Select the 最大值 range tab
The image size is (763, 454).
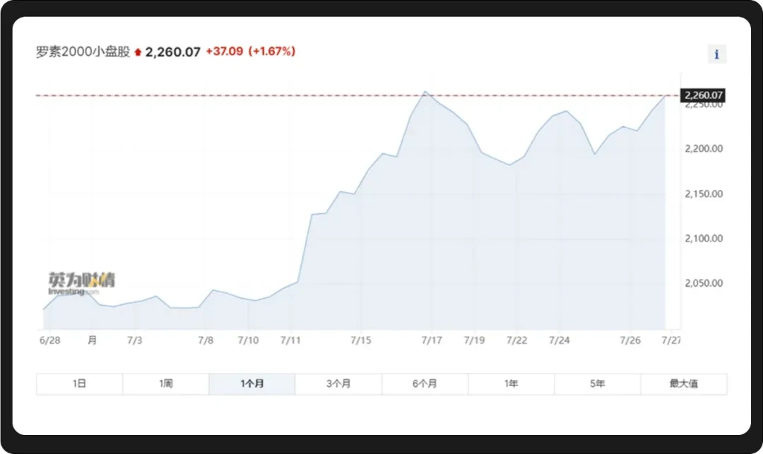tap(683, 384)
